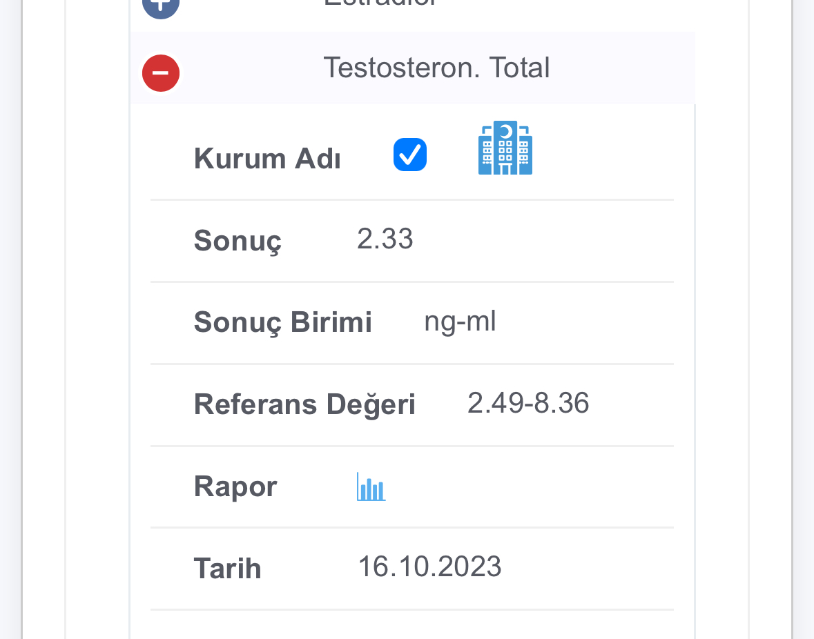Click the date 16.10.2023
814x639 pixels.
point(430,567)
